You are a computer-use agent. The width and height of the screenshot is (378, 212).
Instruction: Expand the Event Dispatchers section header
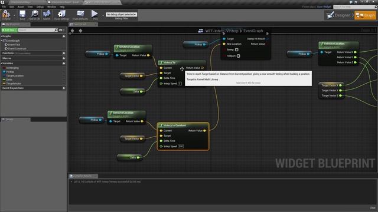click(13, 88)
